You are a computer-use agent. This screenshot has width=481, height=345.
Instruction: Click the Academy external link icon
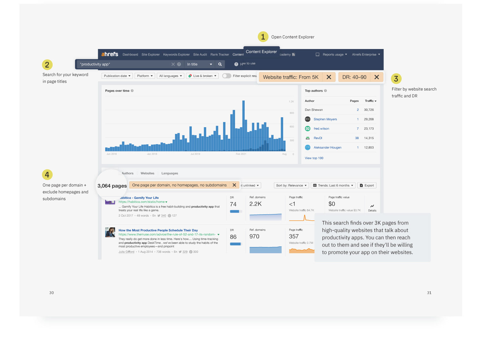[293, 54]
